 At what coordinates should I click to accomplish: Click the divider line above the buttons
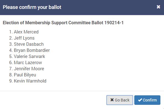(x=82, y=91)
